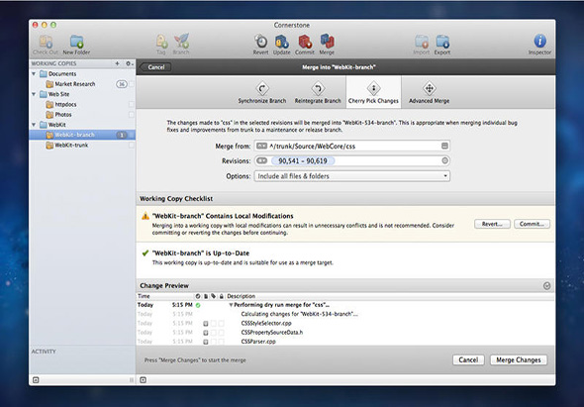Toggle the checkbox next to WebKit-branch
This screenshot has height=407, width=584.
pyautogui.click(x=131, y=135)
